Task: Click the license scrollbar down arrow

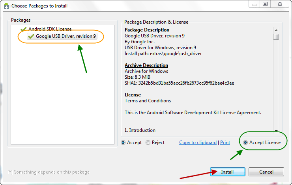Action: (x=276, y=131)
